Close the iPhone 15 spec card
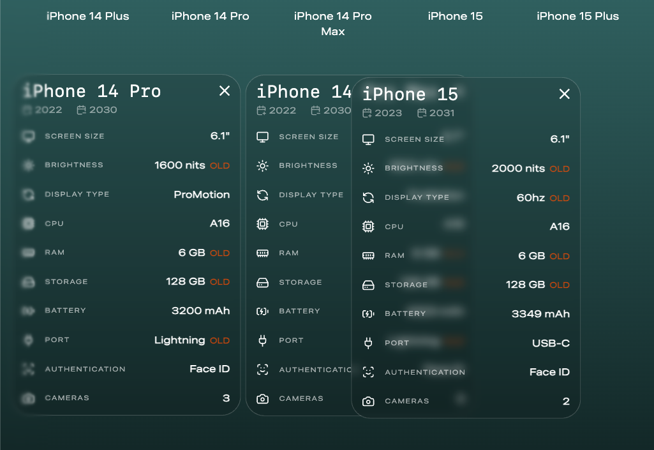 click(x=564, y=94)
